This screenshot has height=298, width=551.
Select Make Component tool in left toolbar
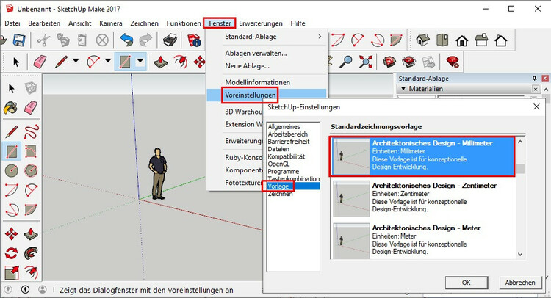[x=31, y=88]
